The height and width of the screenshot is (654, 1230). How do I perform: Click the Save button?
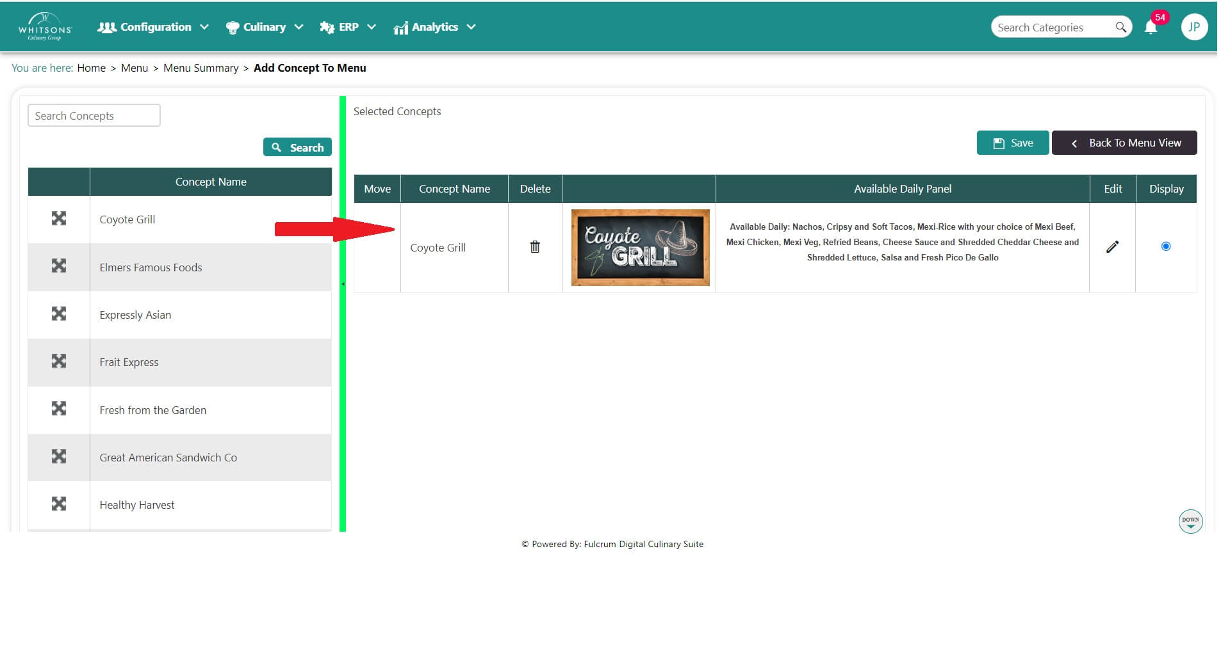tap(1012, 143)
